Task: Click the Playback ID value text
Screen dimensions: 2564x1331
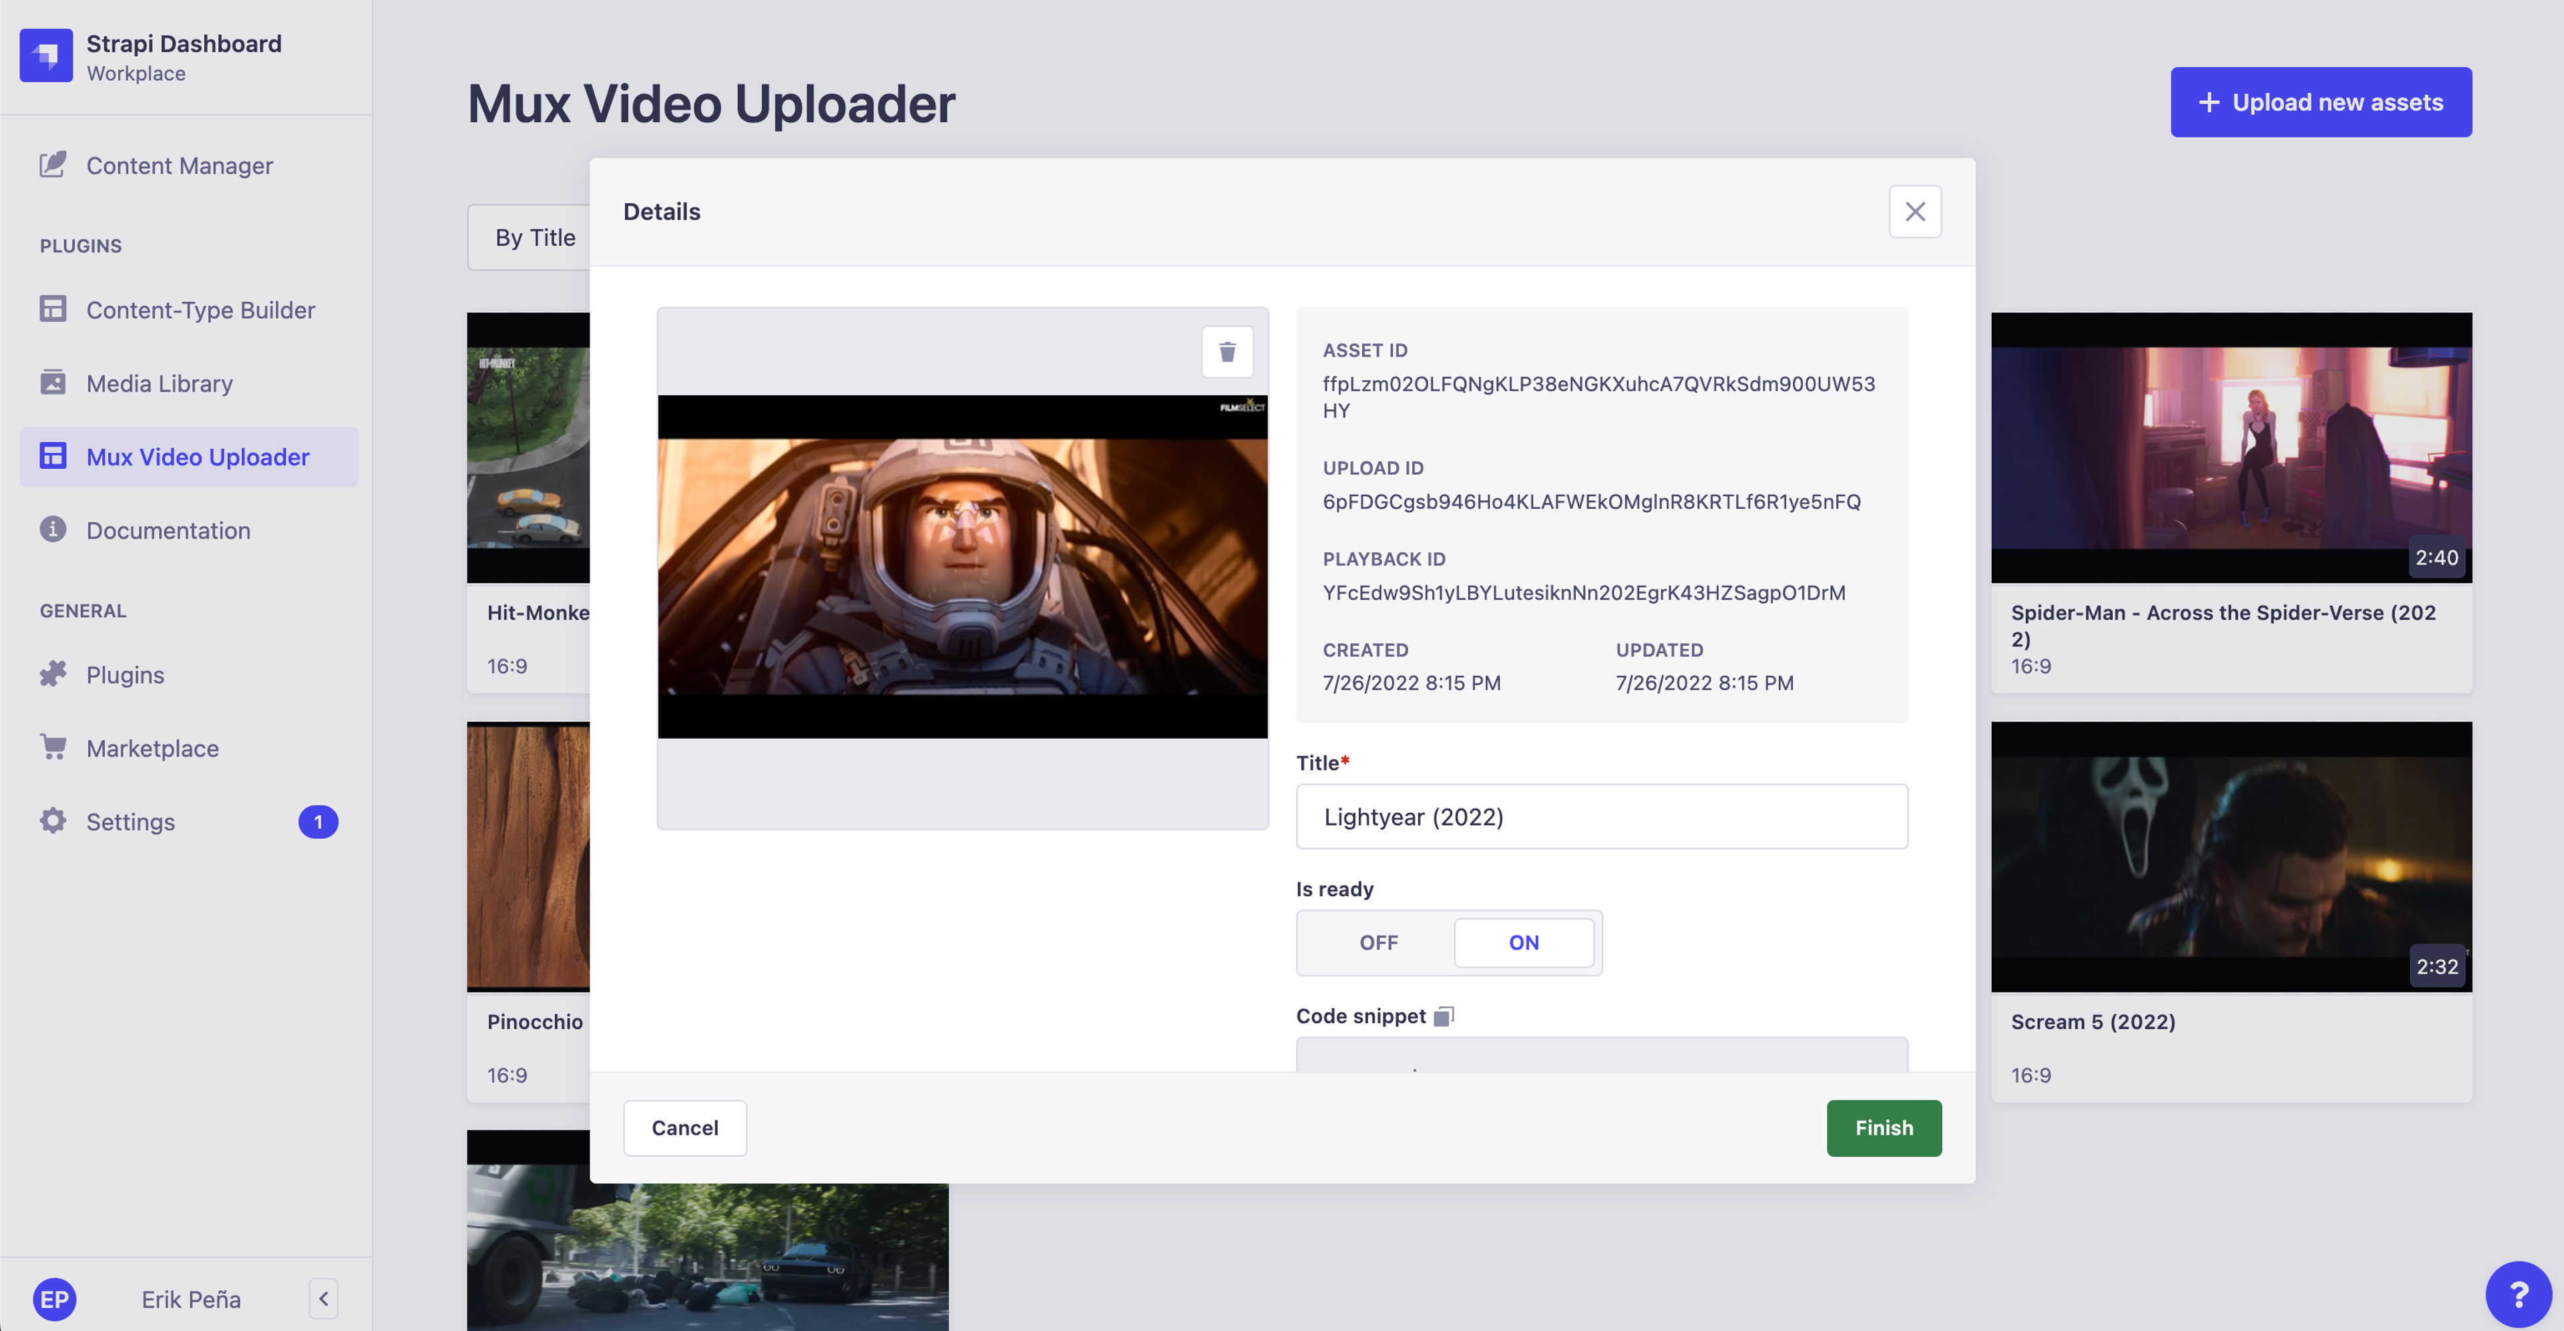Action: [1584, 593]
